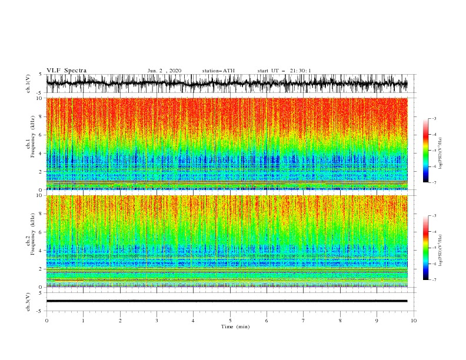The image size is (466, 360).
Task: Select the date text "Jun. 2 , 2020"
Action: (164, 71)
